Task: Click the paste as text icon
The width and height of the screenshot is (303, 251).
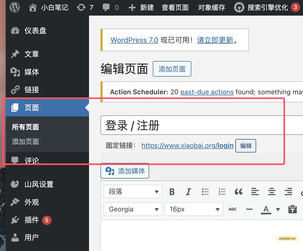Action: 292,209
